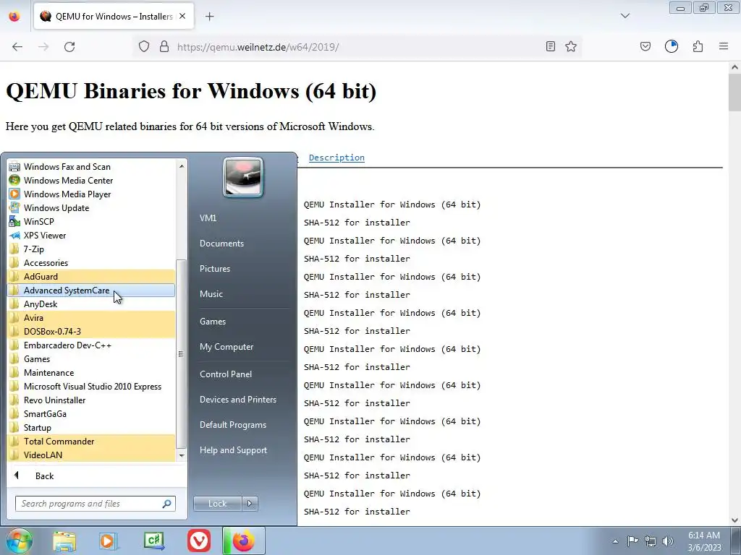Viewport: 741px width, 555px height.
Task: Click the Firefox forward arrow
Action: (x=43, y=47)
